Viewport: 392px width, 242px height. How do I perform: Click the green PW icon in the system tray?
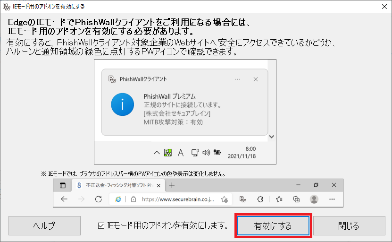pyautogui.click(x=168, y=152)
